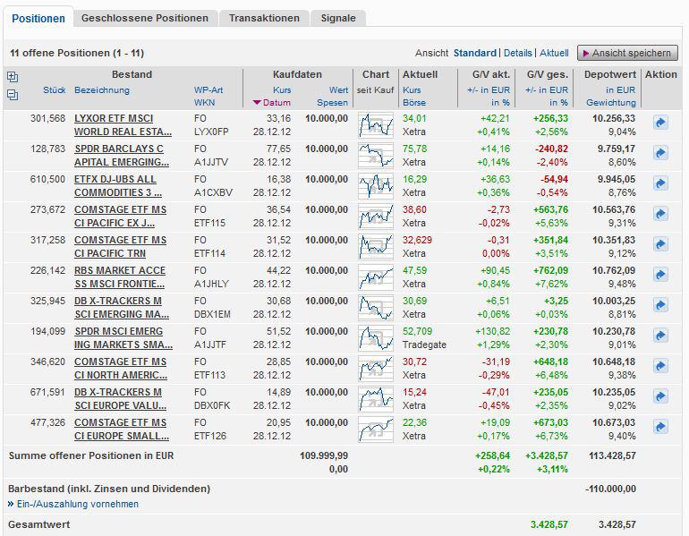The width and height of the screenshot is (689, 536).
Task: Open chart thumbnail for COMSTAGE PACIFIC EX J
Action: pos(376,217)
